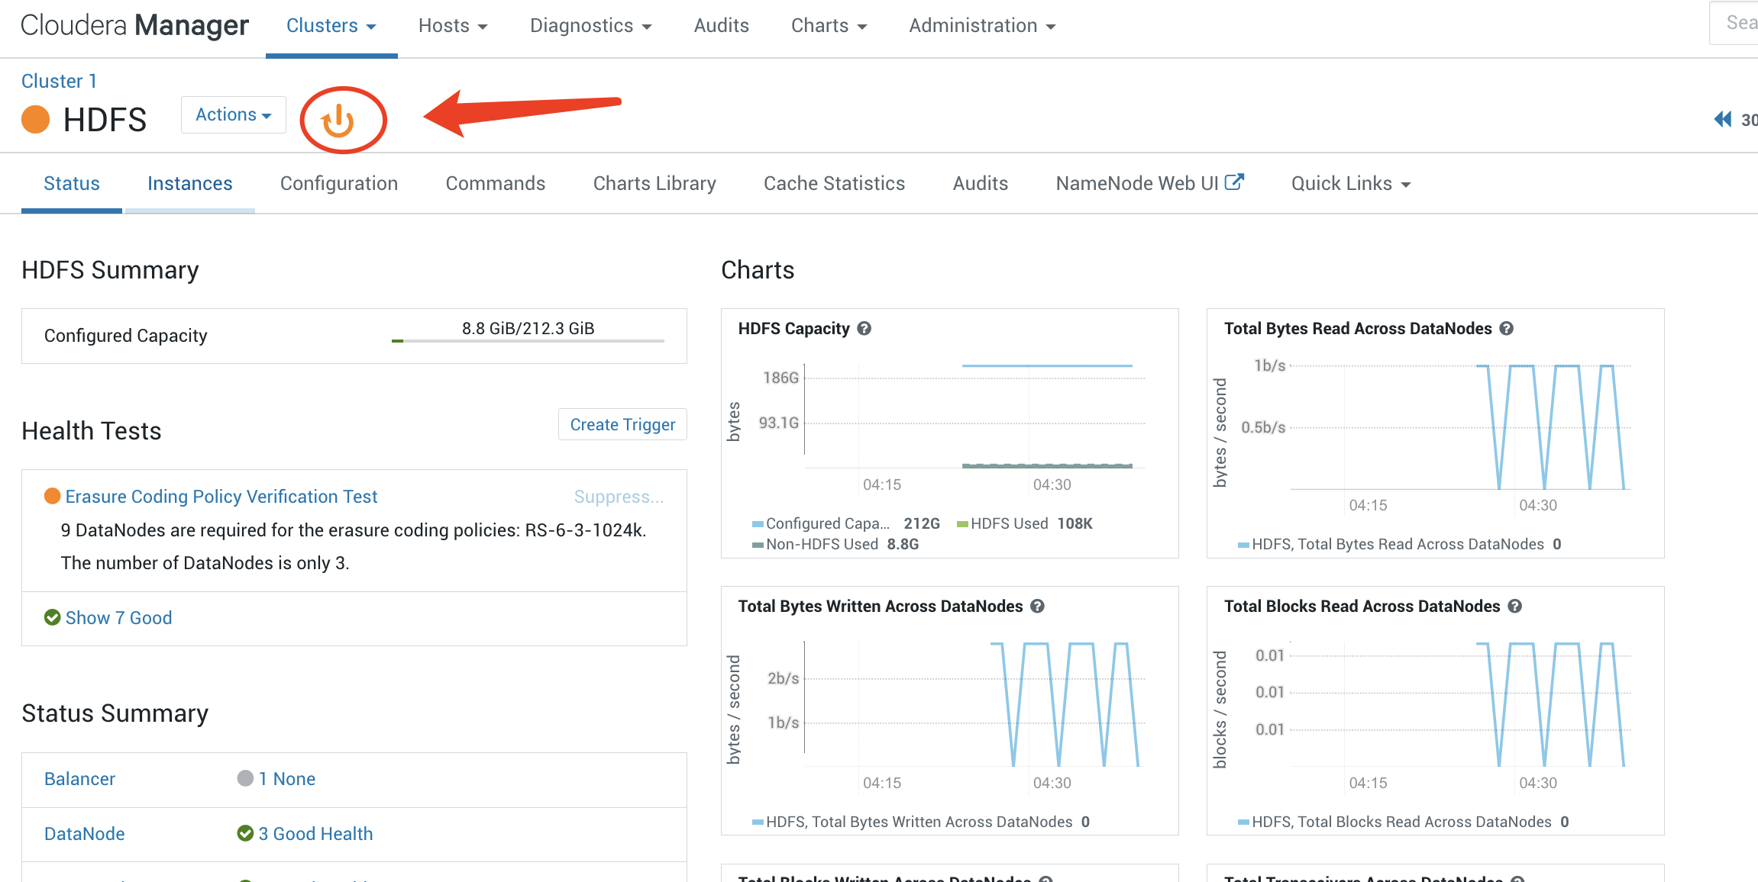Click the orange restart-needed power icon

(x=338, y=121)
